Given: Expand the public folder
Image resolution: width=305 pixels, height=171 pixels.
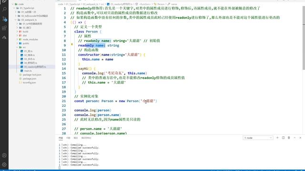Looking at the screenshot, I should [x=17, y=43].
